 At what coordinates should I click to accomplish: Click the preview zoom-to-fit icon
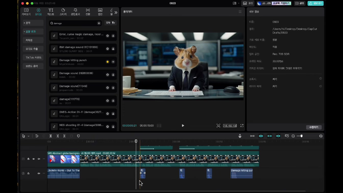pos(218,126)
